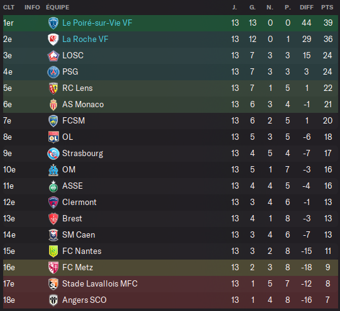
Task: Select the SM Caen table row
Action: (170, 235)
